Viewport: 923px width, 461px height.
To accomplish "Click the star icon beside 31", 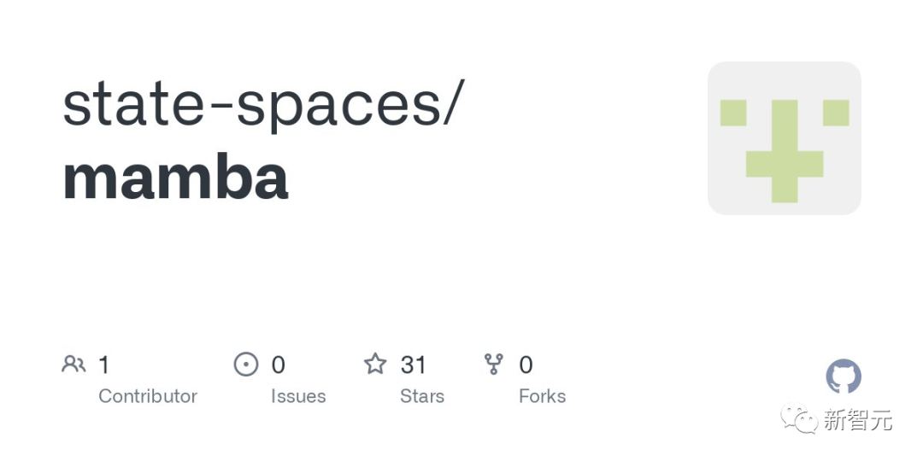I will pyautogui.click(x=375, y=365).
